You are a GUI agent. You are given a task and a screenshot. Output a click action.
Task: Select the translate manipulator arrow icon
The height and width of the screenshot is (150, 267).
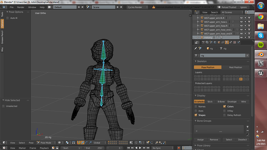click(x=82, y=143)
